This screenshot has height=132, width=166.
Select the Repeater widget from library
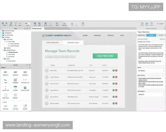pos(15,95)
